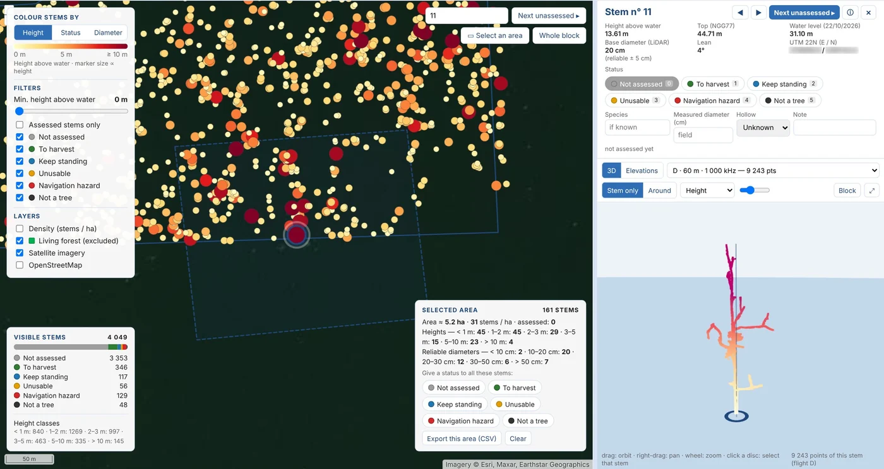Uncheck the Navigation hazard filter
The width and height of the screenshot is (884, 469).
click(x=20, y=186)
